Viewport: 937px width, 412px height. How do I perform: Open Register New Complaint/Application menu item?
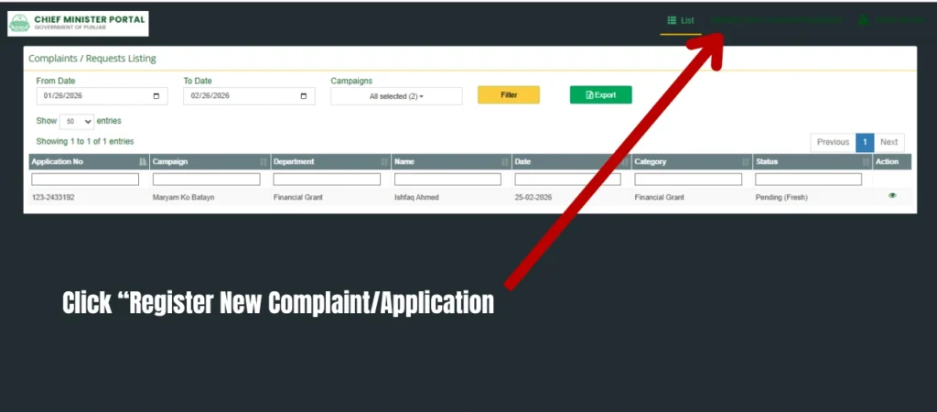click(x=776, y=20)
